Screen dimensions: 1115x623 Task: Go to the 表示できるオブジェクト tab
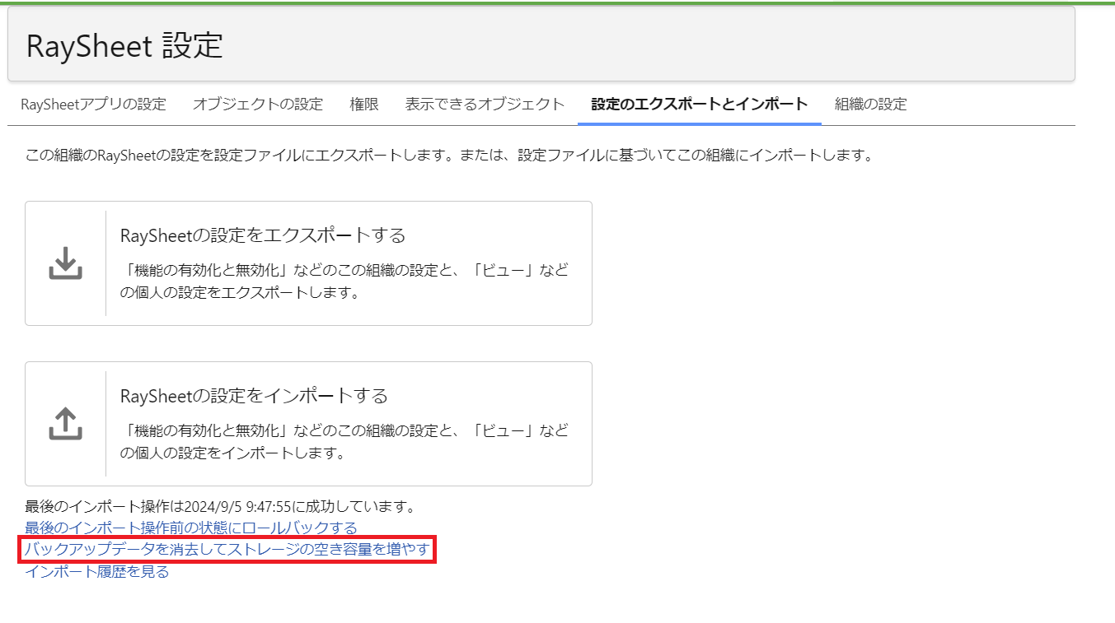tap(485, 104)
